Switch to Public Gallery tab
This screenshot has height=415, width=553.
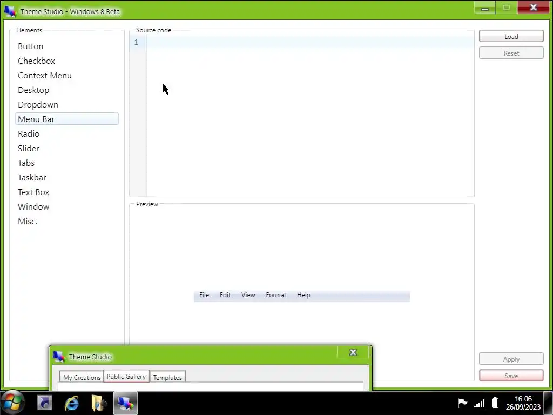[x=126, y=376]
